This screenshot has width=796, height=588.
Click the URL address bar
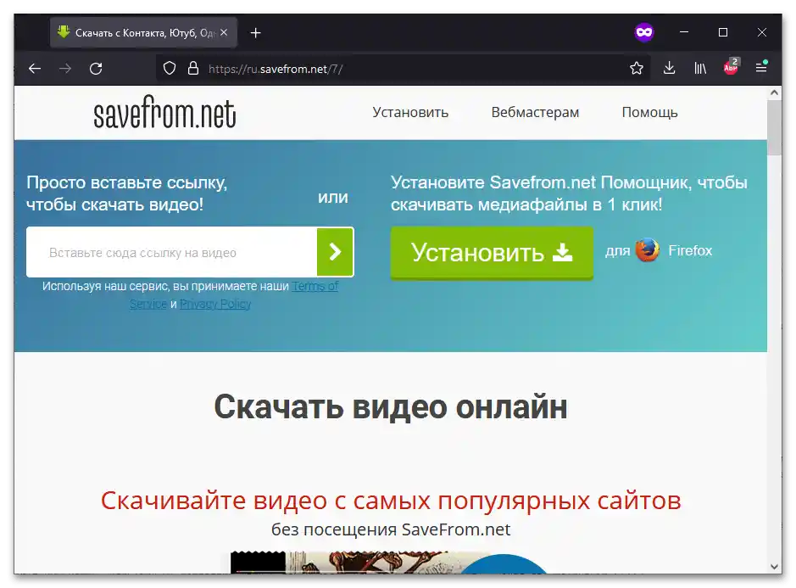click(x=401, y=69)
